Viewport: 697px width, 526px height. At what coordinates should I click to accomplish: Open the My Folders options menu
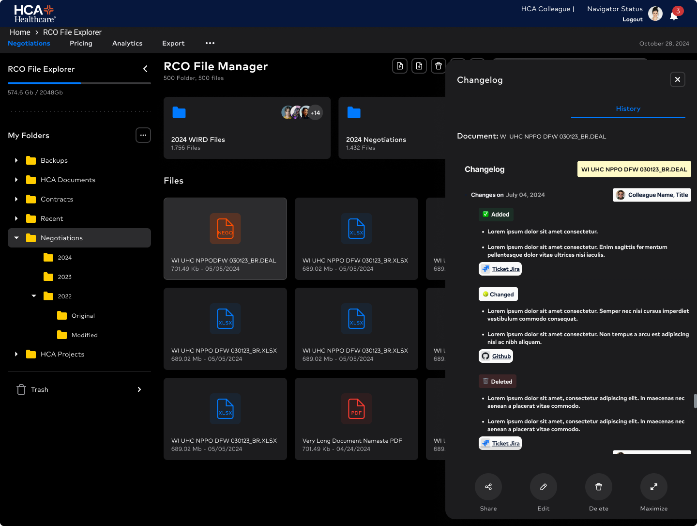tap(143, 135)
